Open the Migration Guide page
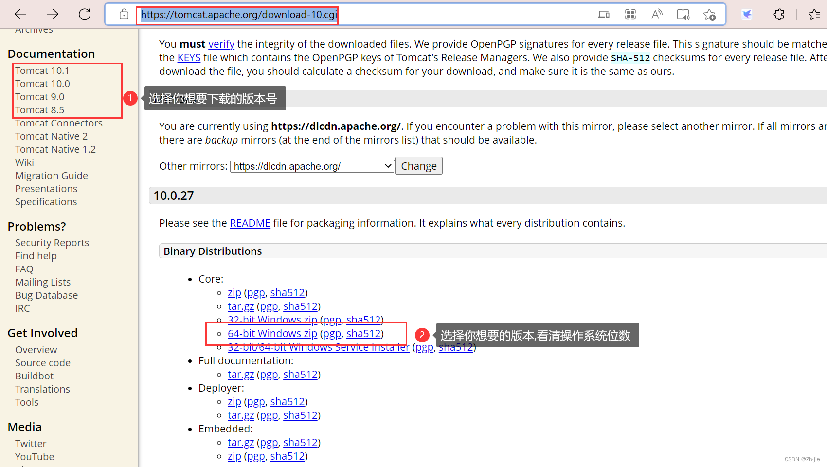The width and height of the screenshot is (827, 467). 52,175
